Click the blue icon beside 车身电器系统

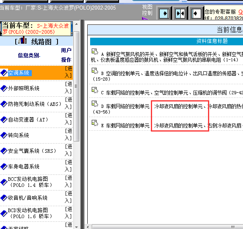pos(4,166)
